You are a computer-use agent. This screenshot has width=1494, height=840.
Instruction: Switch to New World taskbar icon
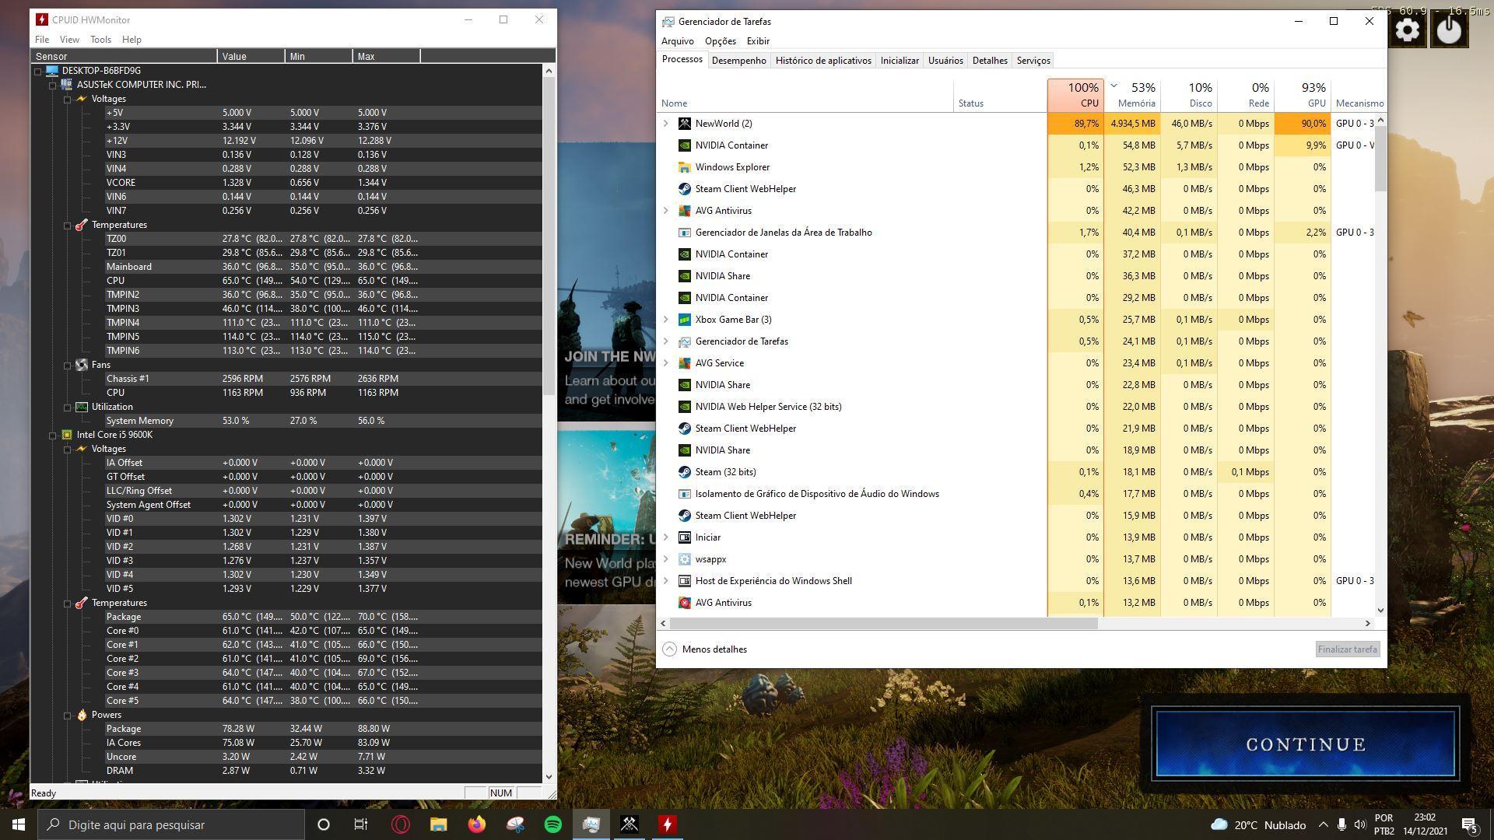coord(630,824)
